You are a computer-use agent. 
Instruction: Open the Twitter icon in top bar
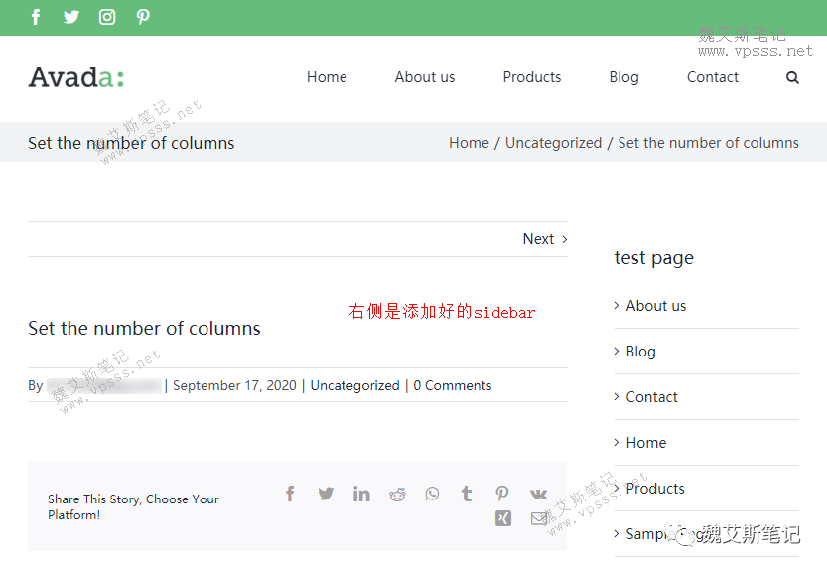[x=71, y=17]
